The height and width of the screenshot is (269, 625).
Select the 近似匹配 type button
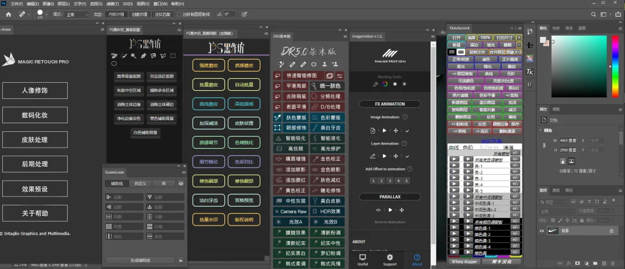coord(163,14)
